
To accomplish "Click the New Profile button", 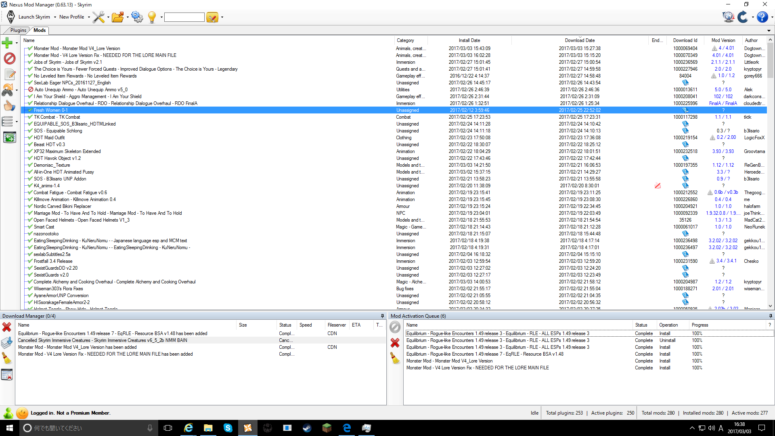I will tap(72, 17).
